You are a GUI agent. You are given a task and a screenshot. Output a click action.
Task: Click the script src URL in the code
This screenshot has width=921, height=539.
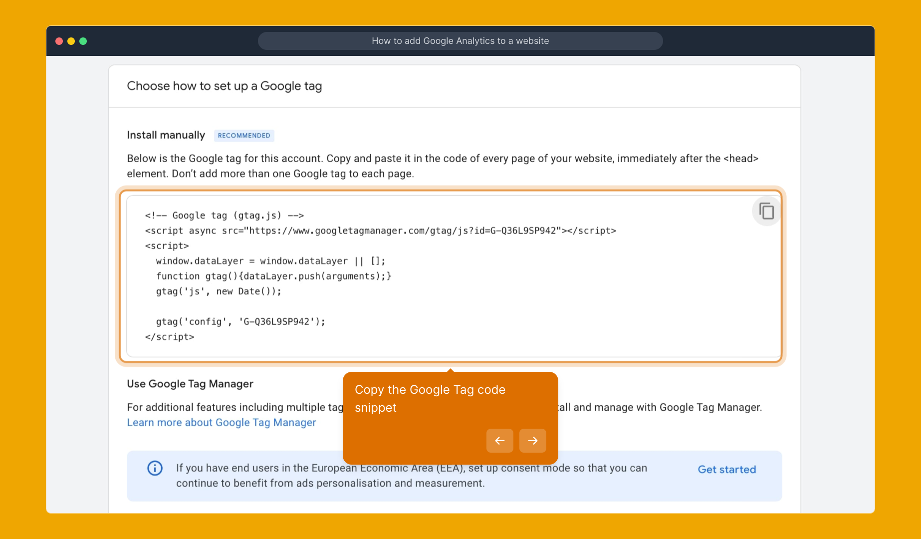(x=379, y=231)
